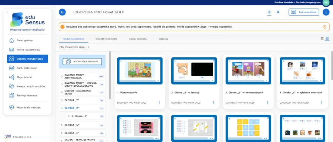Click the Moje ścieżki path icon
Image resolution: width=333 pixels, height=142 pixels.
11,77
